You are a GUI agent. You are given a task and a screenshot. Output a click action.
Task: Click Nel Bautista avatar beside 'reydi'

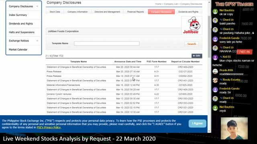click(x=215, y=108)
